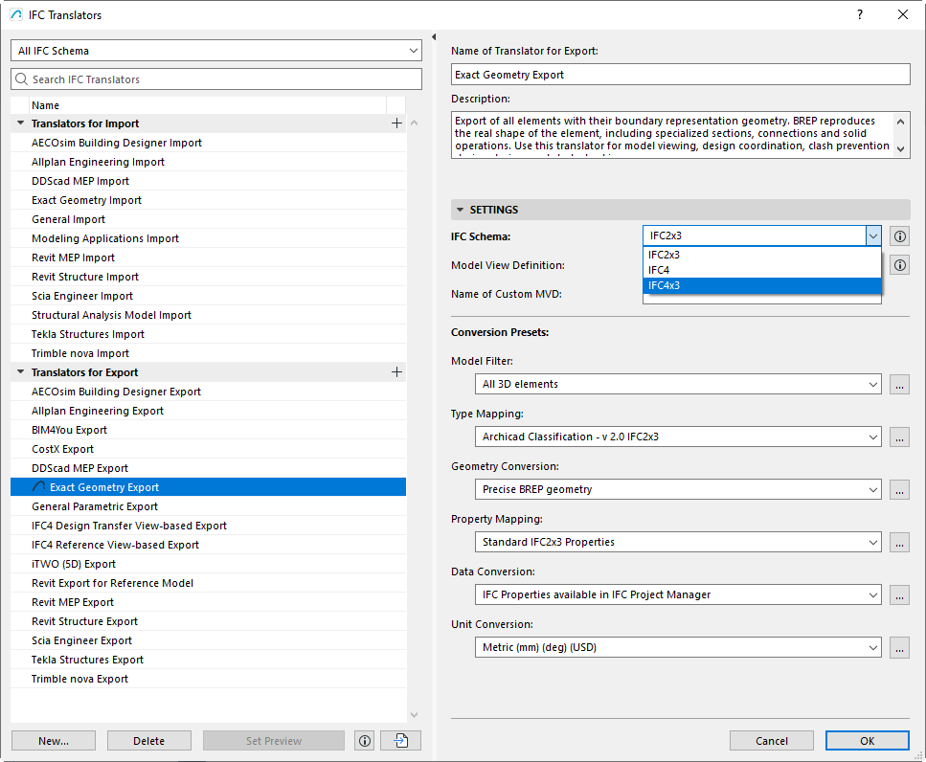The height and width of the screenshot is (762, 926).
Task: Select IFC2x3 from schema list
Action: click(762, 255)
